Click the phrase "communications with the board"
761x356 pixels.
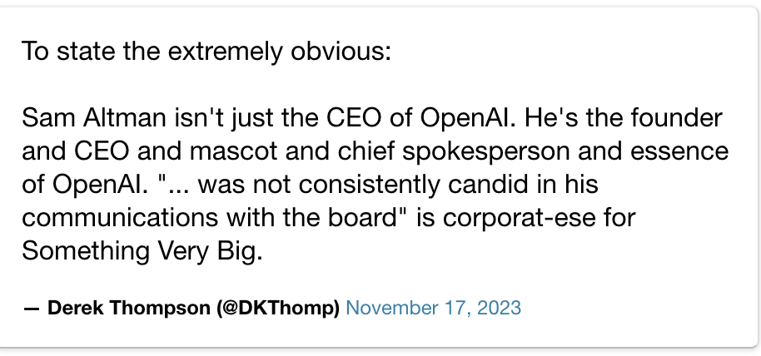pos(210,218)
